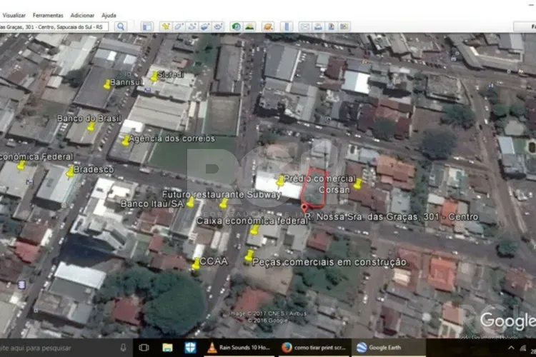This screenshot has width=536, height=357.
Task: Open the Ferramentas menu
Action: coord(48,15)
